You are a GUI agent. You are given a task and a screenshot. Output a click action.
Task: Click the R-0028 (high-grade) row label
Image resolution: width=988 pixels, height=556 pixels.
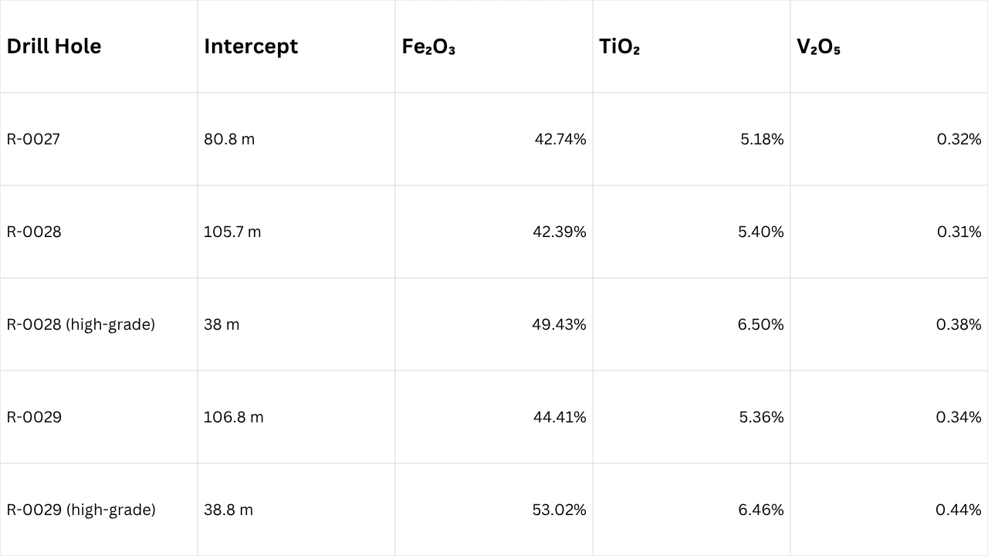click(81, 324)
